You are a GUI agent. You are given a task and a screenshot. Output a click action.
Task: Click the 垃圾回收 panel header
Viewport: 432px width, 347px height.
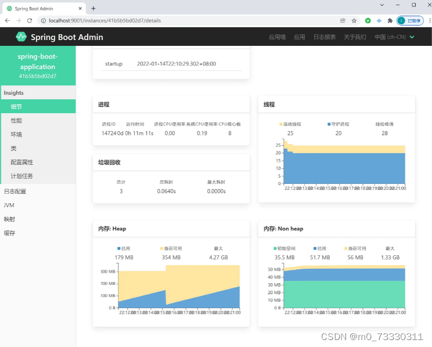(171, 162)
